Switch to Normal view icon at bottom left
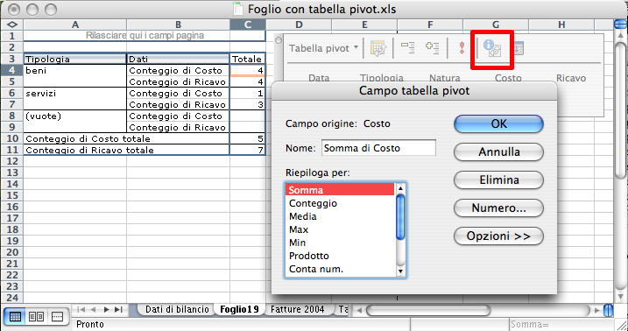This screenshot has width=628, height=331. 15,317
